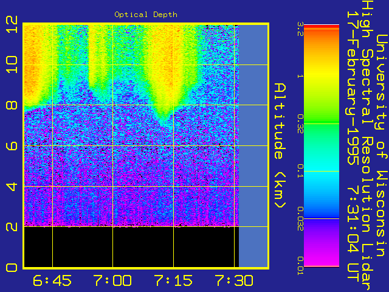Click the 'Optical Depth' plot title
The image size is (389, 292).
(x=146, y=15)
